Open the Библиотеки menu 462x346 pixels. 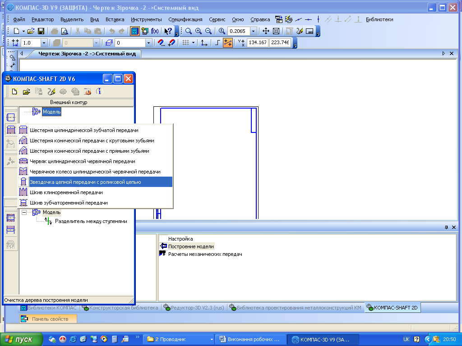379,19
